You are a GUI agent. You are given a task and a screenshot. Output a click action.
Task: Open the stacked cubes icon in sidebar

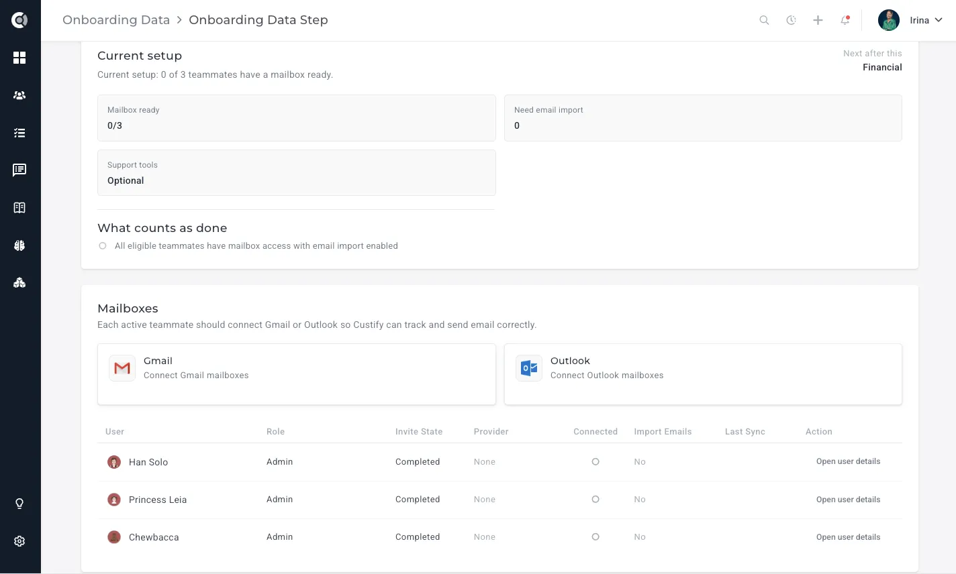(19, 283)
